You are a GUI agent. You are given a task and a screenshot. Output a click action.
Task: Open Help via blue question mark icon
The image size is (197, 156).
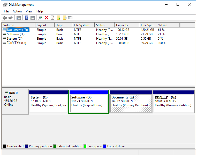point(27,18)
